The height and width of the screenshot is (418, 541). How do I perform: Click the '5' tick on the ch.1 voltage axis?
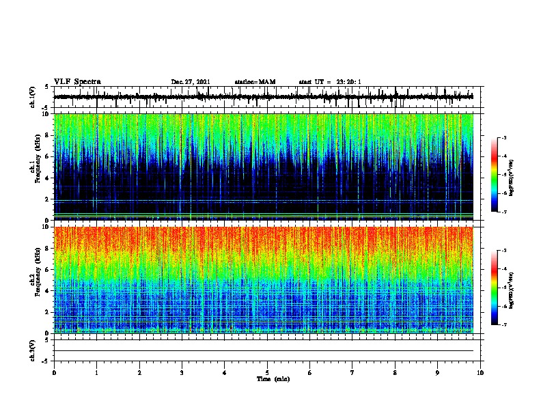click(x=47, y=87)
